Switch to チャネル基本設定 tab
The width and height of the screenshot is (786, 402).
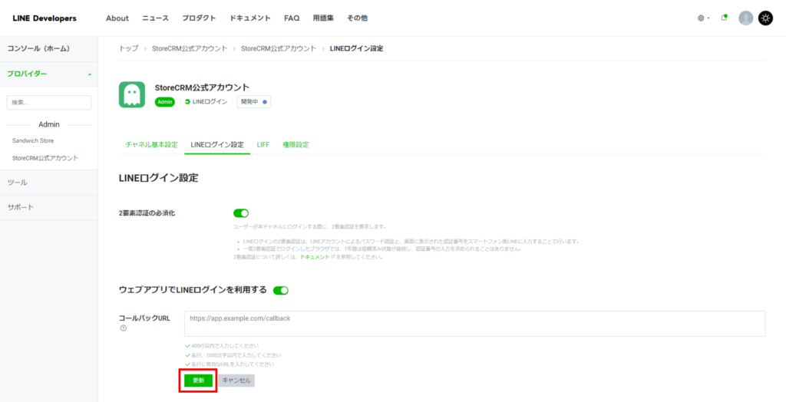(x=151, y=145)
